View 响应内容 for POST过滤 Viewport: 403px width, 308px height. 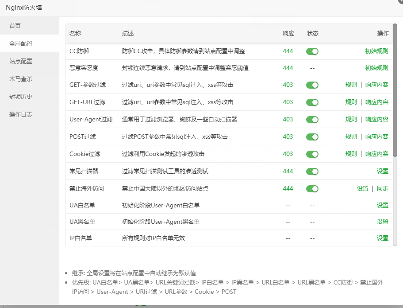[376, 136]
